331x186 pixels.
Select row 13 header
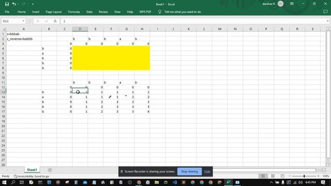[x=3, y=92]
